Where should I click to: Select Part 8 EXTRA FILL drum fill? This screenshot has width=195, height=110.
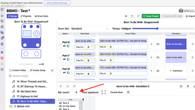[123, 68]
